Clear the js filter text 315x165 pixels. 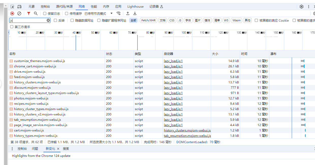tap(48, 20)
